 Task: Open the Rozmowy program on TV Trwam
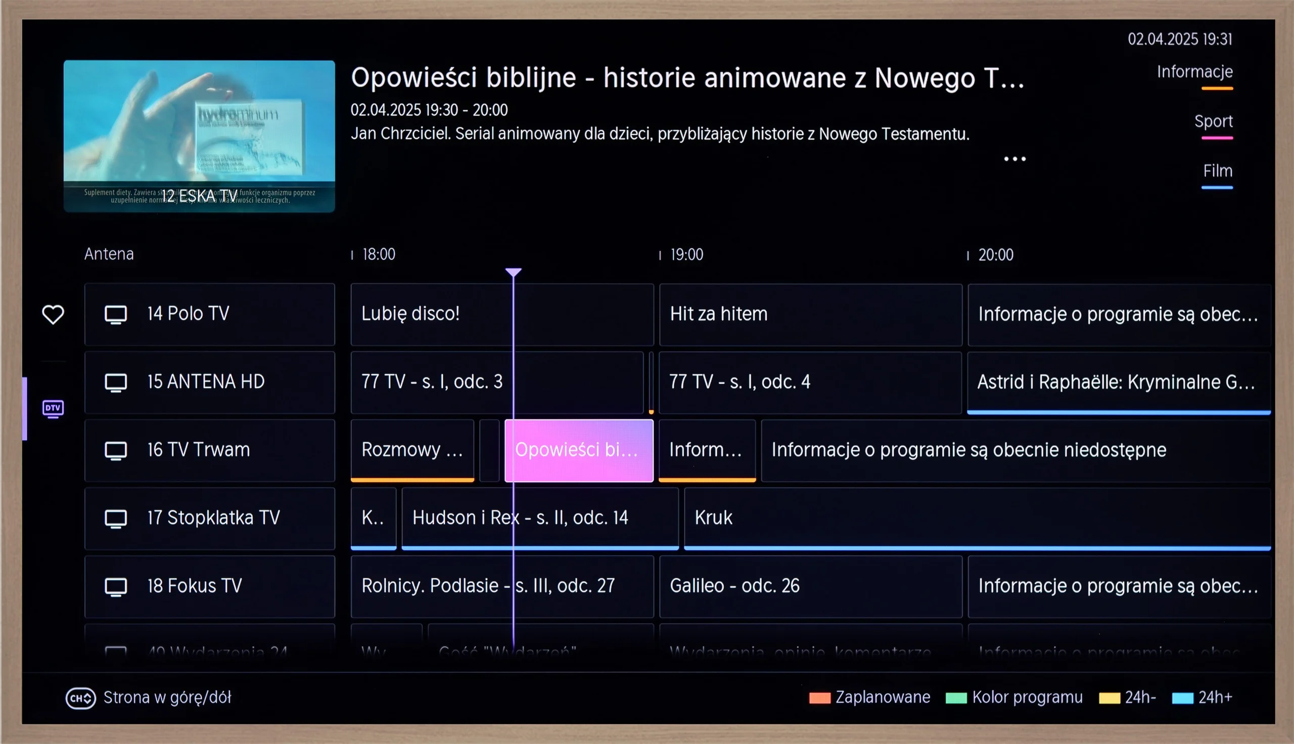click(x=412, y=450)
